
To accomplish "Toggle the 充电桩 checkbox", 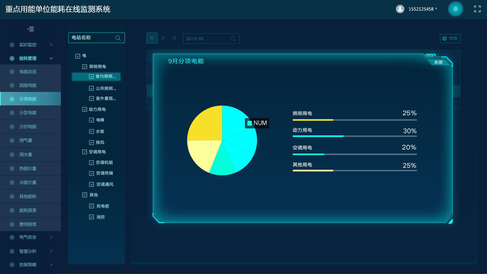I will click(91, 206).
